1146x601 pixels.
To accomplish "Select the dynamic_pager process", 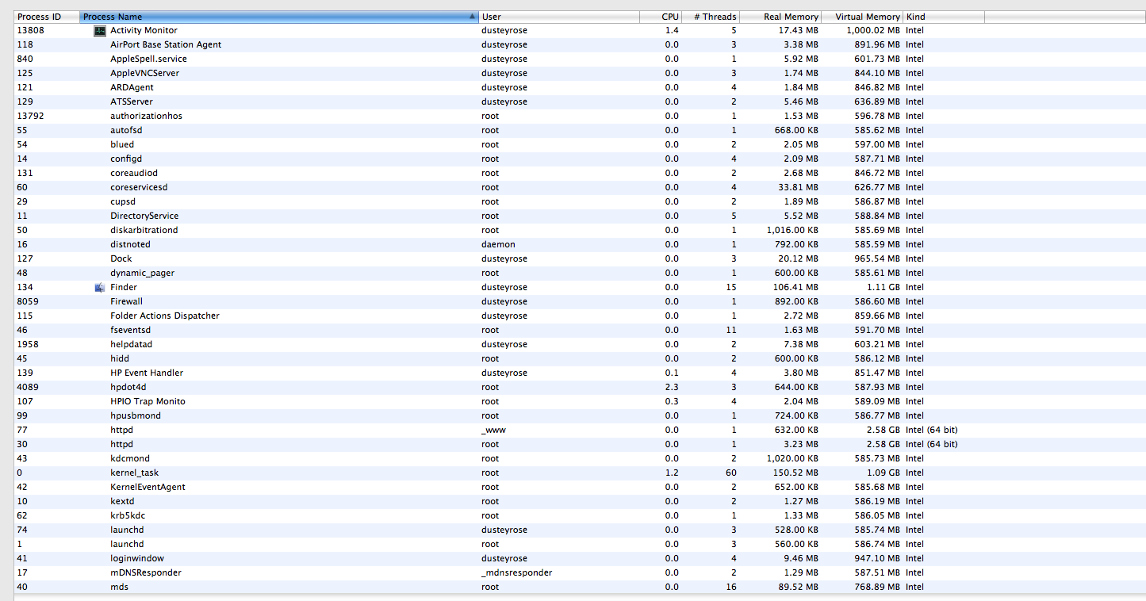I will [580, 273].
